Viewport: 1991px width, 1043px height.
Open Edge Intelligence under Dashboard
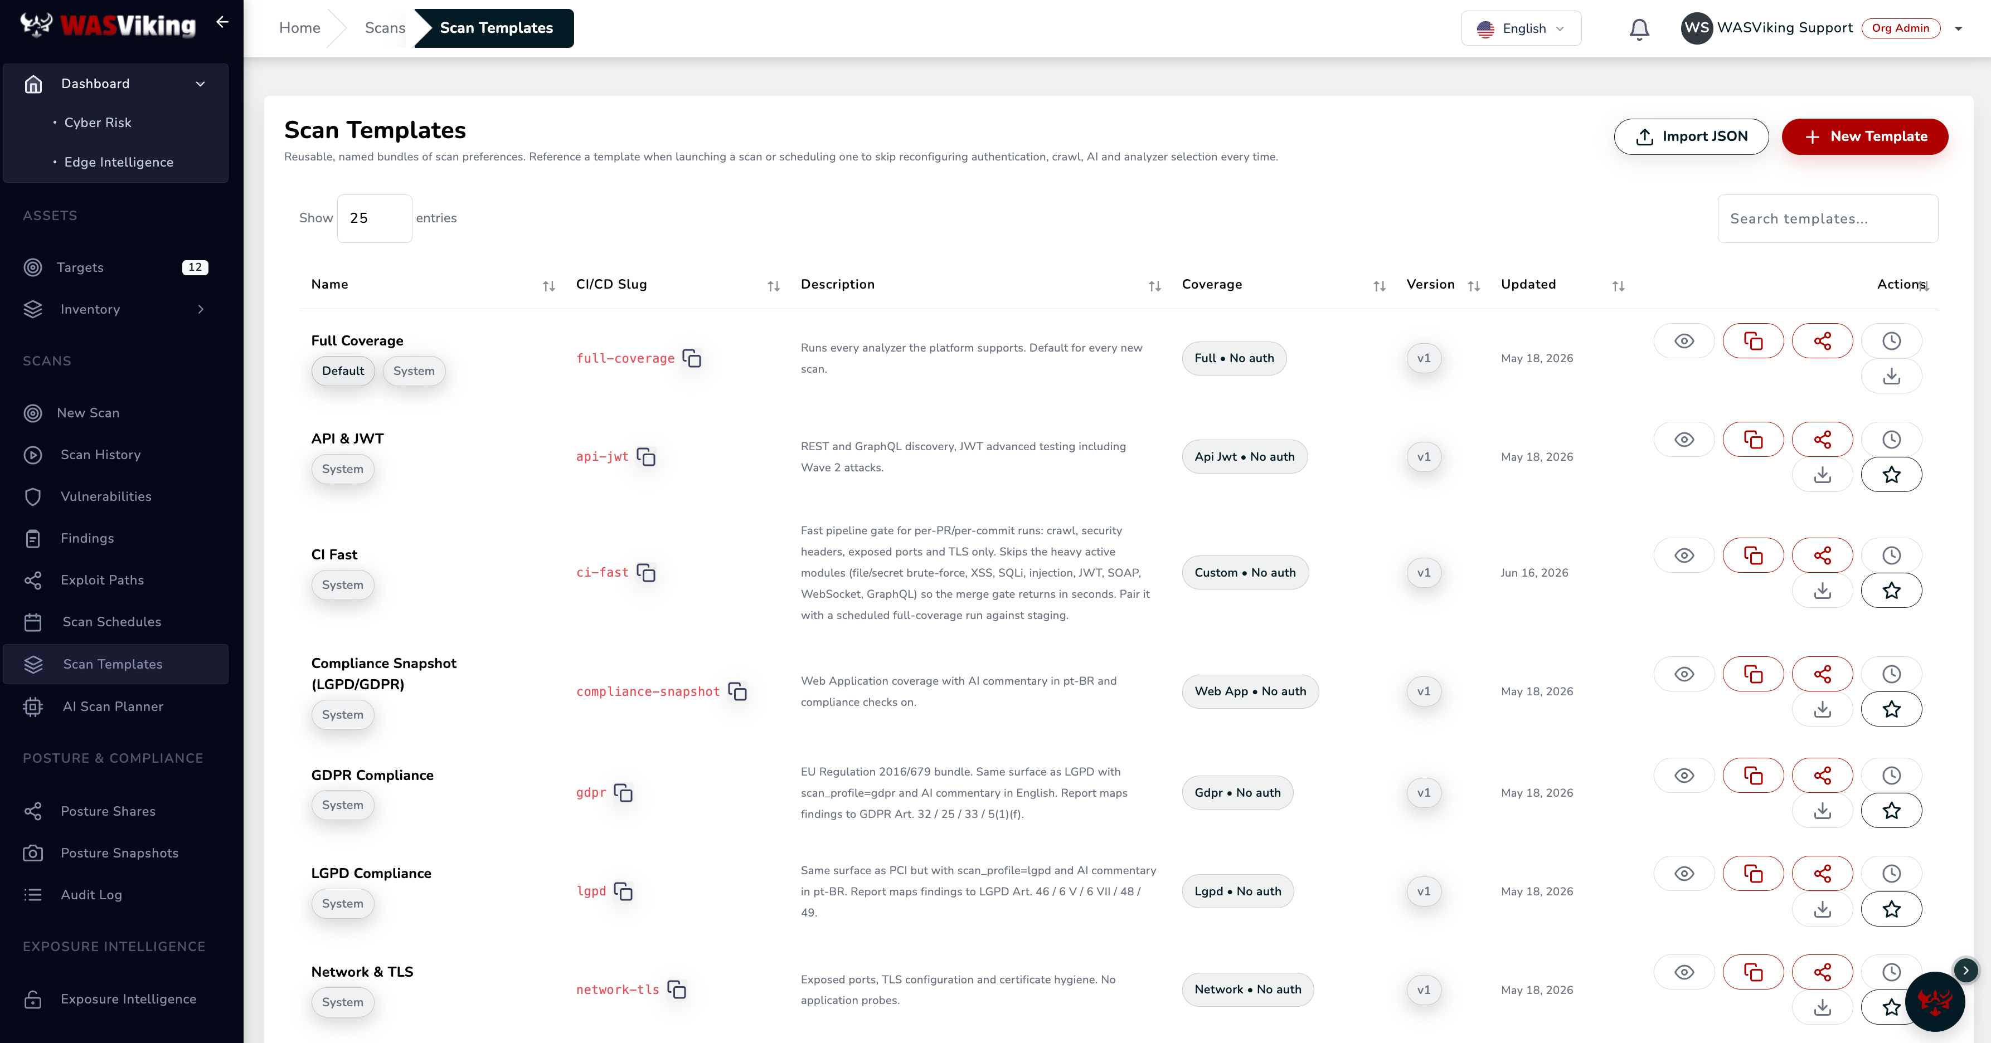[118, 162]
